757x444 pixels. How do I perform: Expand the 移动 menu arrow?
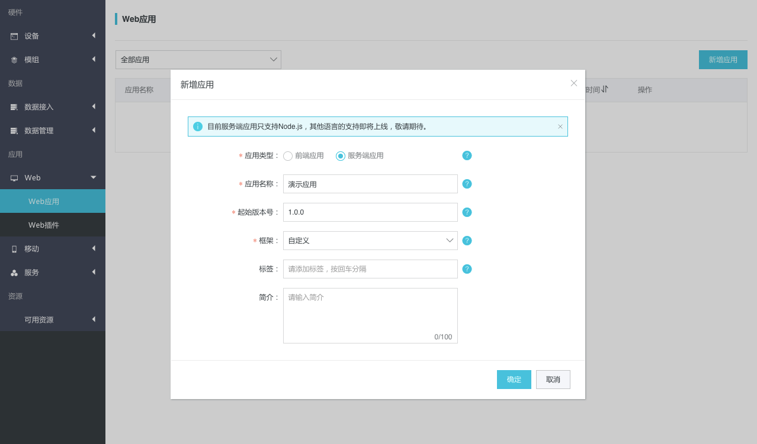[x=94, y=248]
